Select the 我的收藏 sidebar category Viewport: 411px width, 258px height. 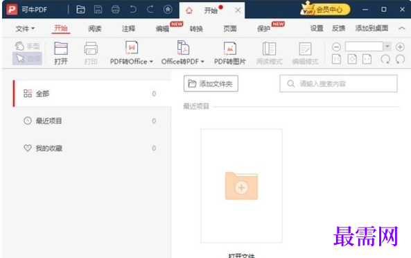click(x=92, y=148)
